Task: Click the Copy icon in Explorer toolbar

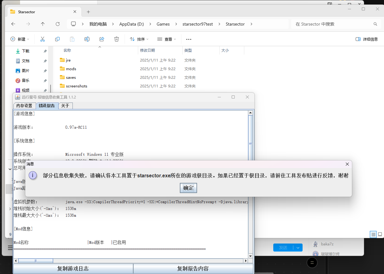Action: (x=57, y=39)
